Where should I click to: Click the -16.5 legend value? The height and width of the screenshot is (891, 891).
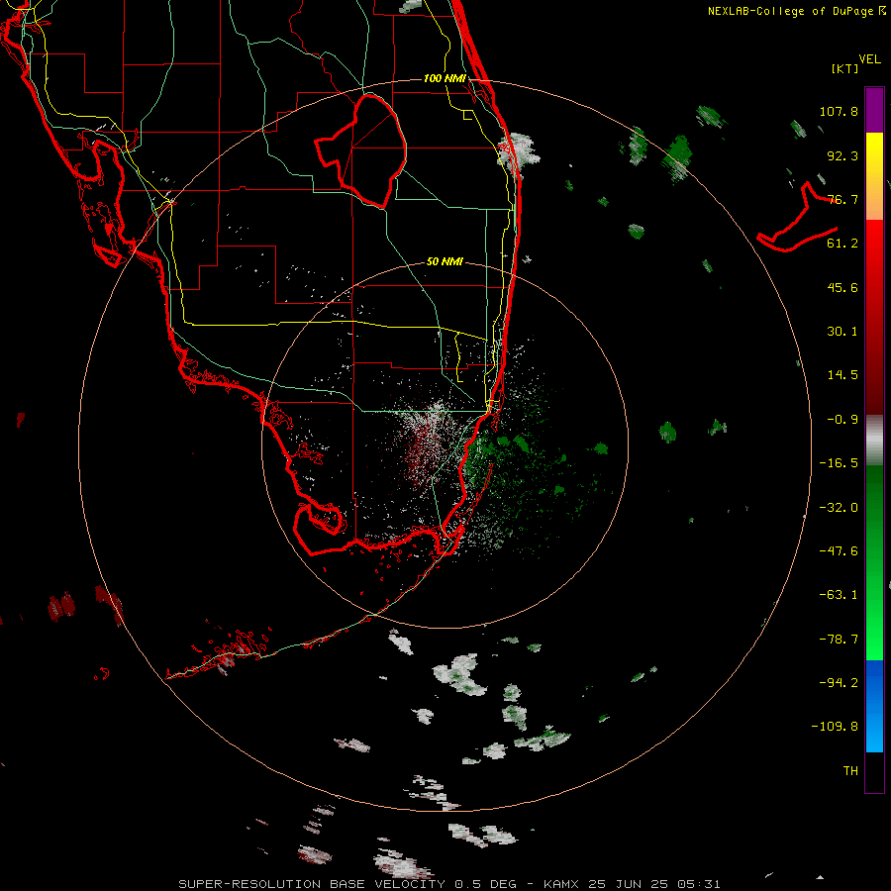click(x=839, y=463)
